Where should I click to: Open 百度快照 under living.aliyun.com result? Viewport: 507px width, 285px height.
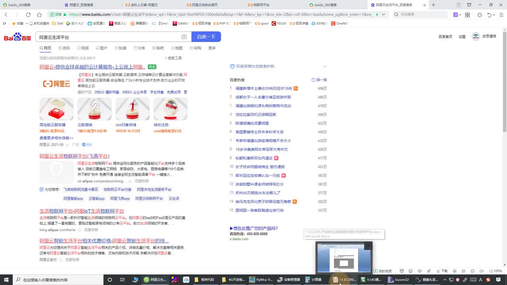pyautogui.click(x=91, y=230)
